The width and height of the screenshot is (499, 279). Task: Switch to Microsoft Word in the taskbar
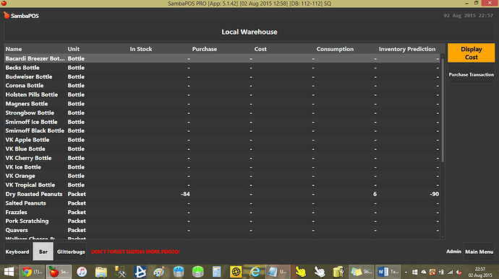(388, 272)
